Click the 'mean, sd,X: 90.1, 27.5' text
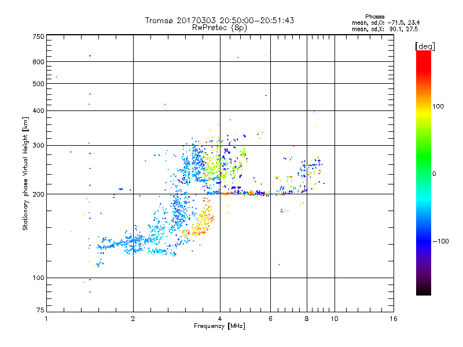 point(385,29)
